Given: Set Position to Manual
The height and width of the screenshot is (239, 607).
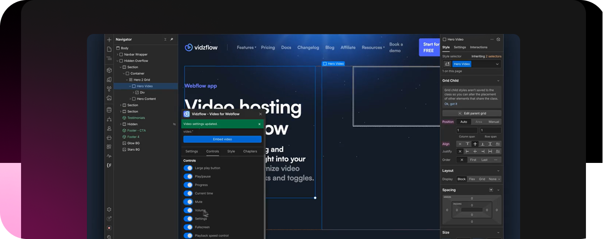Looking at the screenshot, I should [494, 122].
